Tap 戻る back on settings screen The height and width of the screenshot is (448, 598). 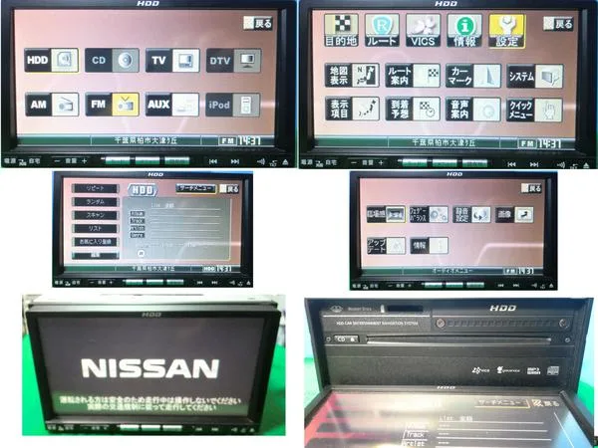point(558,24)
